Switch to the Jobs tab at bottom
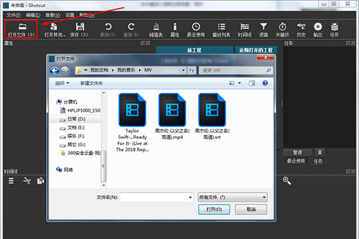359x239 pixels. pyautogui.click(x=318, y=161)
